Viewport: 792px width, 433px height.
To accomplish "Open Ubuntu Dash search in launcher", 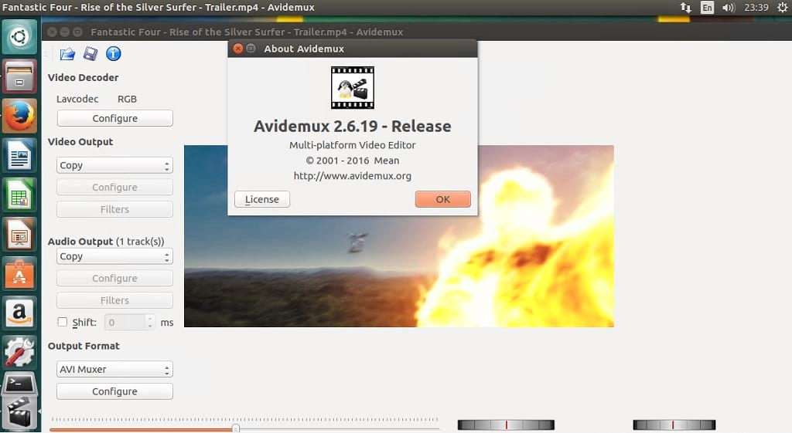I will pos(19,37).
